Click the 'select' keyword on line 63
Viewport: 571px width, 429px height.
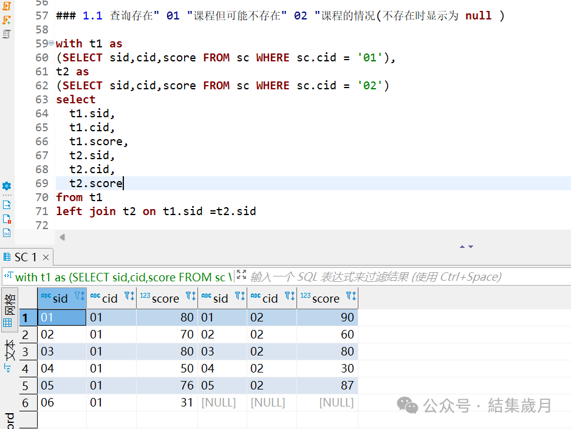tap(76, 100)
